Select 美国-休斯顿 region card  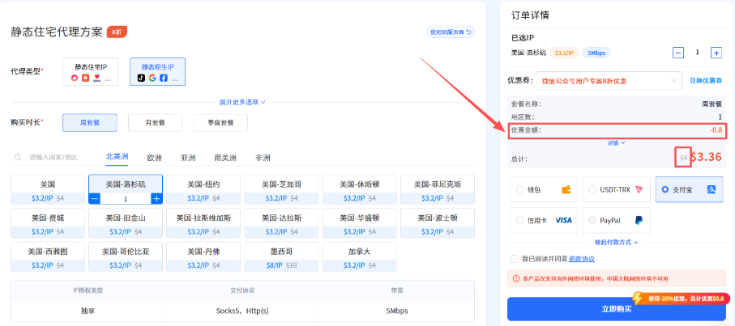[x=360, y=190]
